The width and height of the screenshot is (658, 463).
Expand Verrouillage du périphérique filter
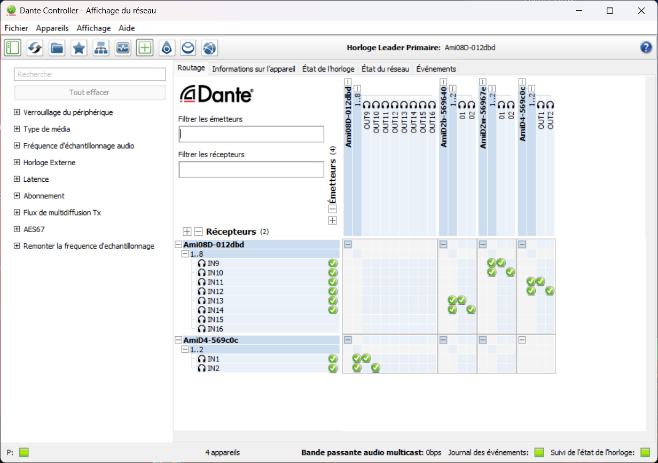click(x=17, y=112)
